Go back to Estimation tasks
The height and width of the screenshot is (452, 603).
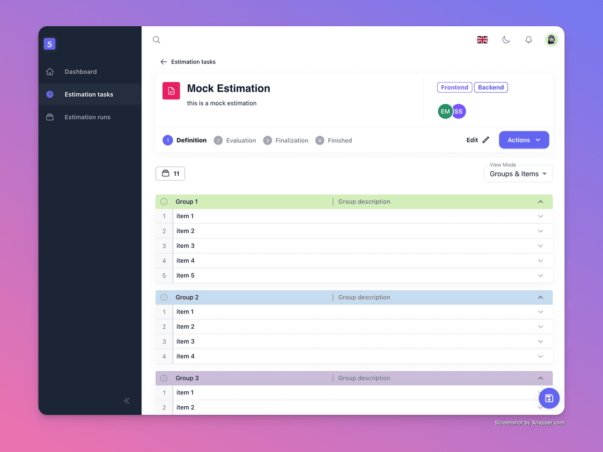[188, 62]
